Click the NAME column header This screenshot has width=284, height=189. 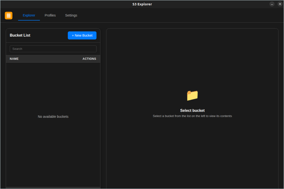14,59
